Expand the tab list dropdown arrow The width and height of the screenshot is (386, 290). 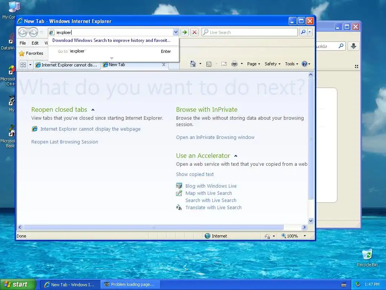pyautogui.click(x=30, y=65)
